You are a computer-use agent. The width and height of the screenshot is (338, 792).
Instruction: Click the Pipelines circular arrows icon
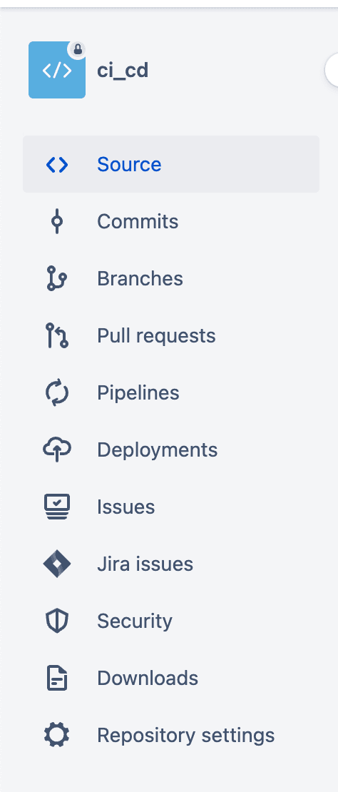pos(57,393)
